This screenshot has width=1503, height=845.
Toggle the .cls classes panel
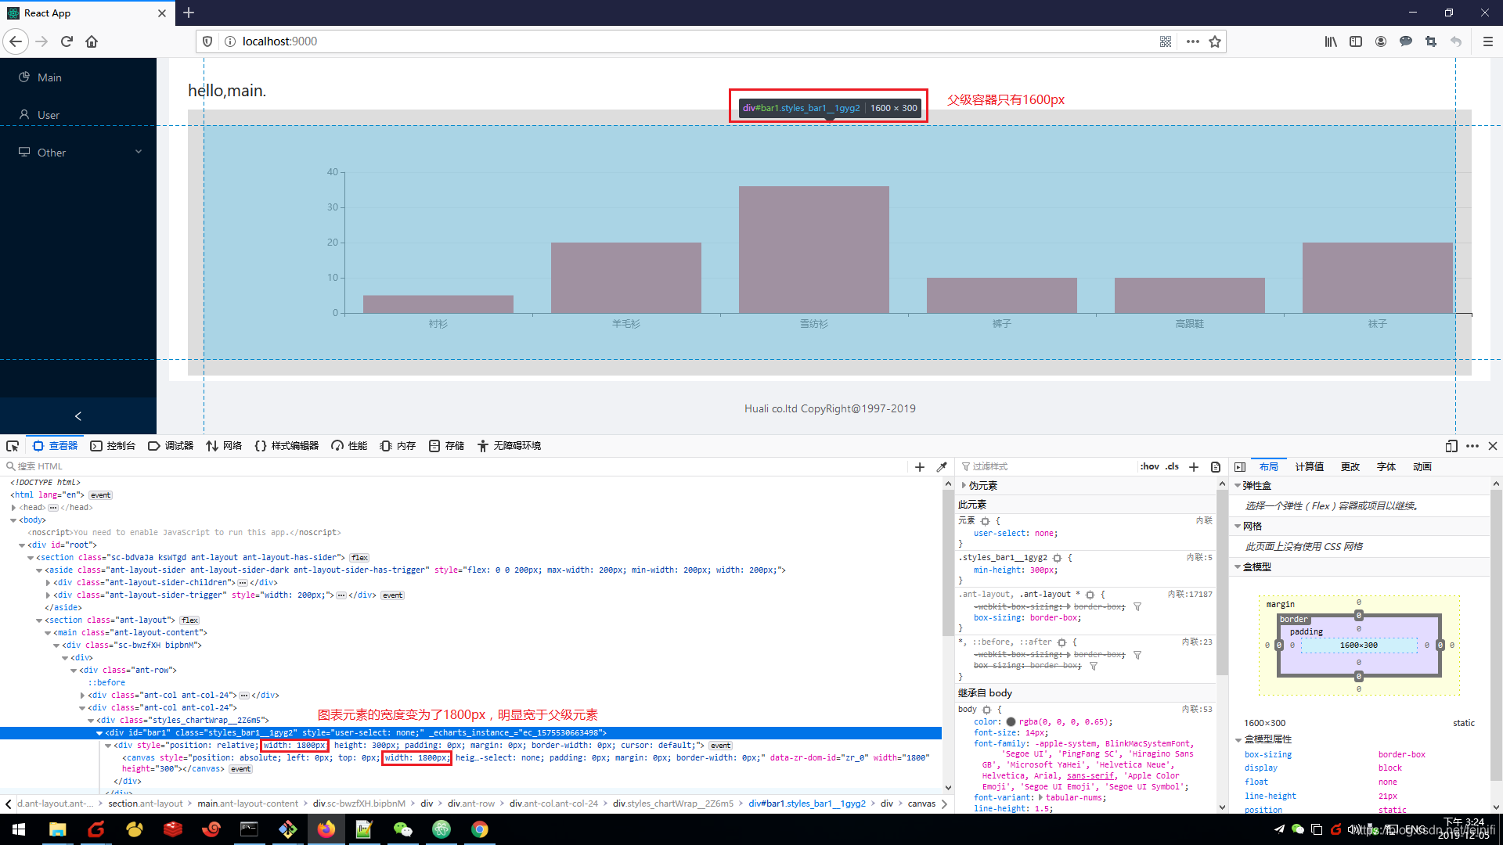(1172, 466)
